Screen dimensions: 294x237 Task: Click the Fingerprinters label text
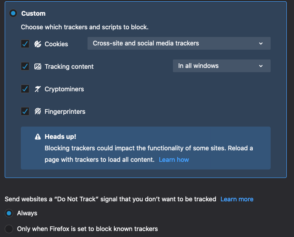point(65,112)
